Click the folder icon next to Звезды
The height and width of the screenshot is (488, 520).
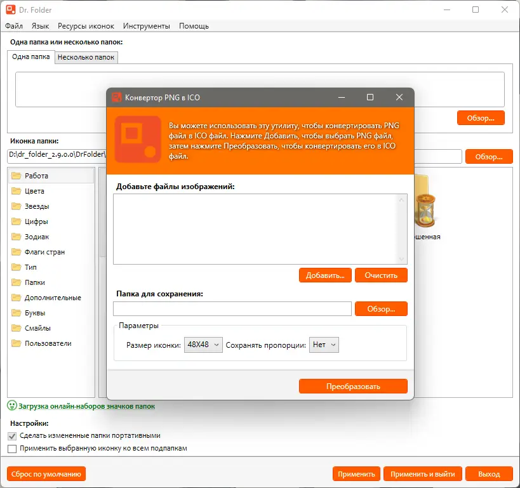click(17, 206)
